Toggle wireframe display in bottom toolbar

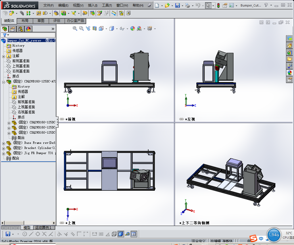[114, 234]
